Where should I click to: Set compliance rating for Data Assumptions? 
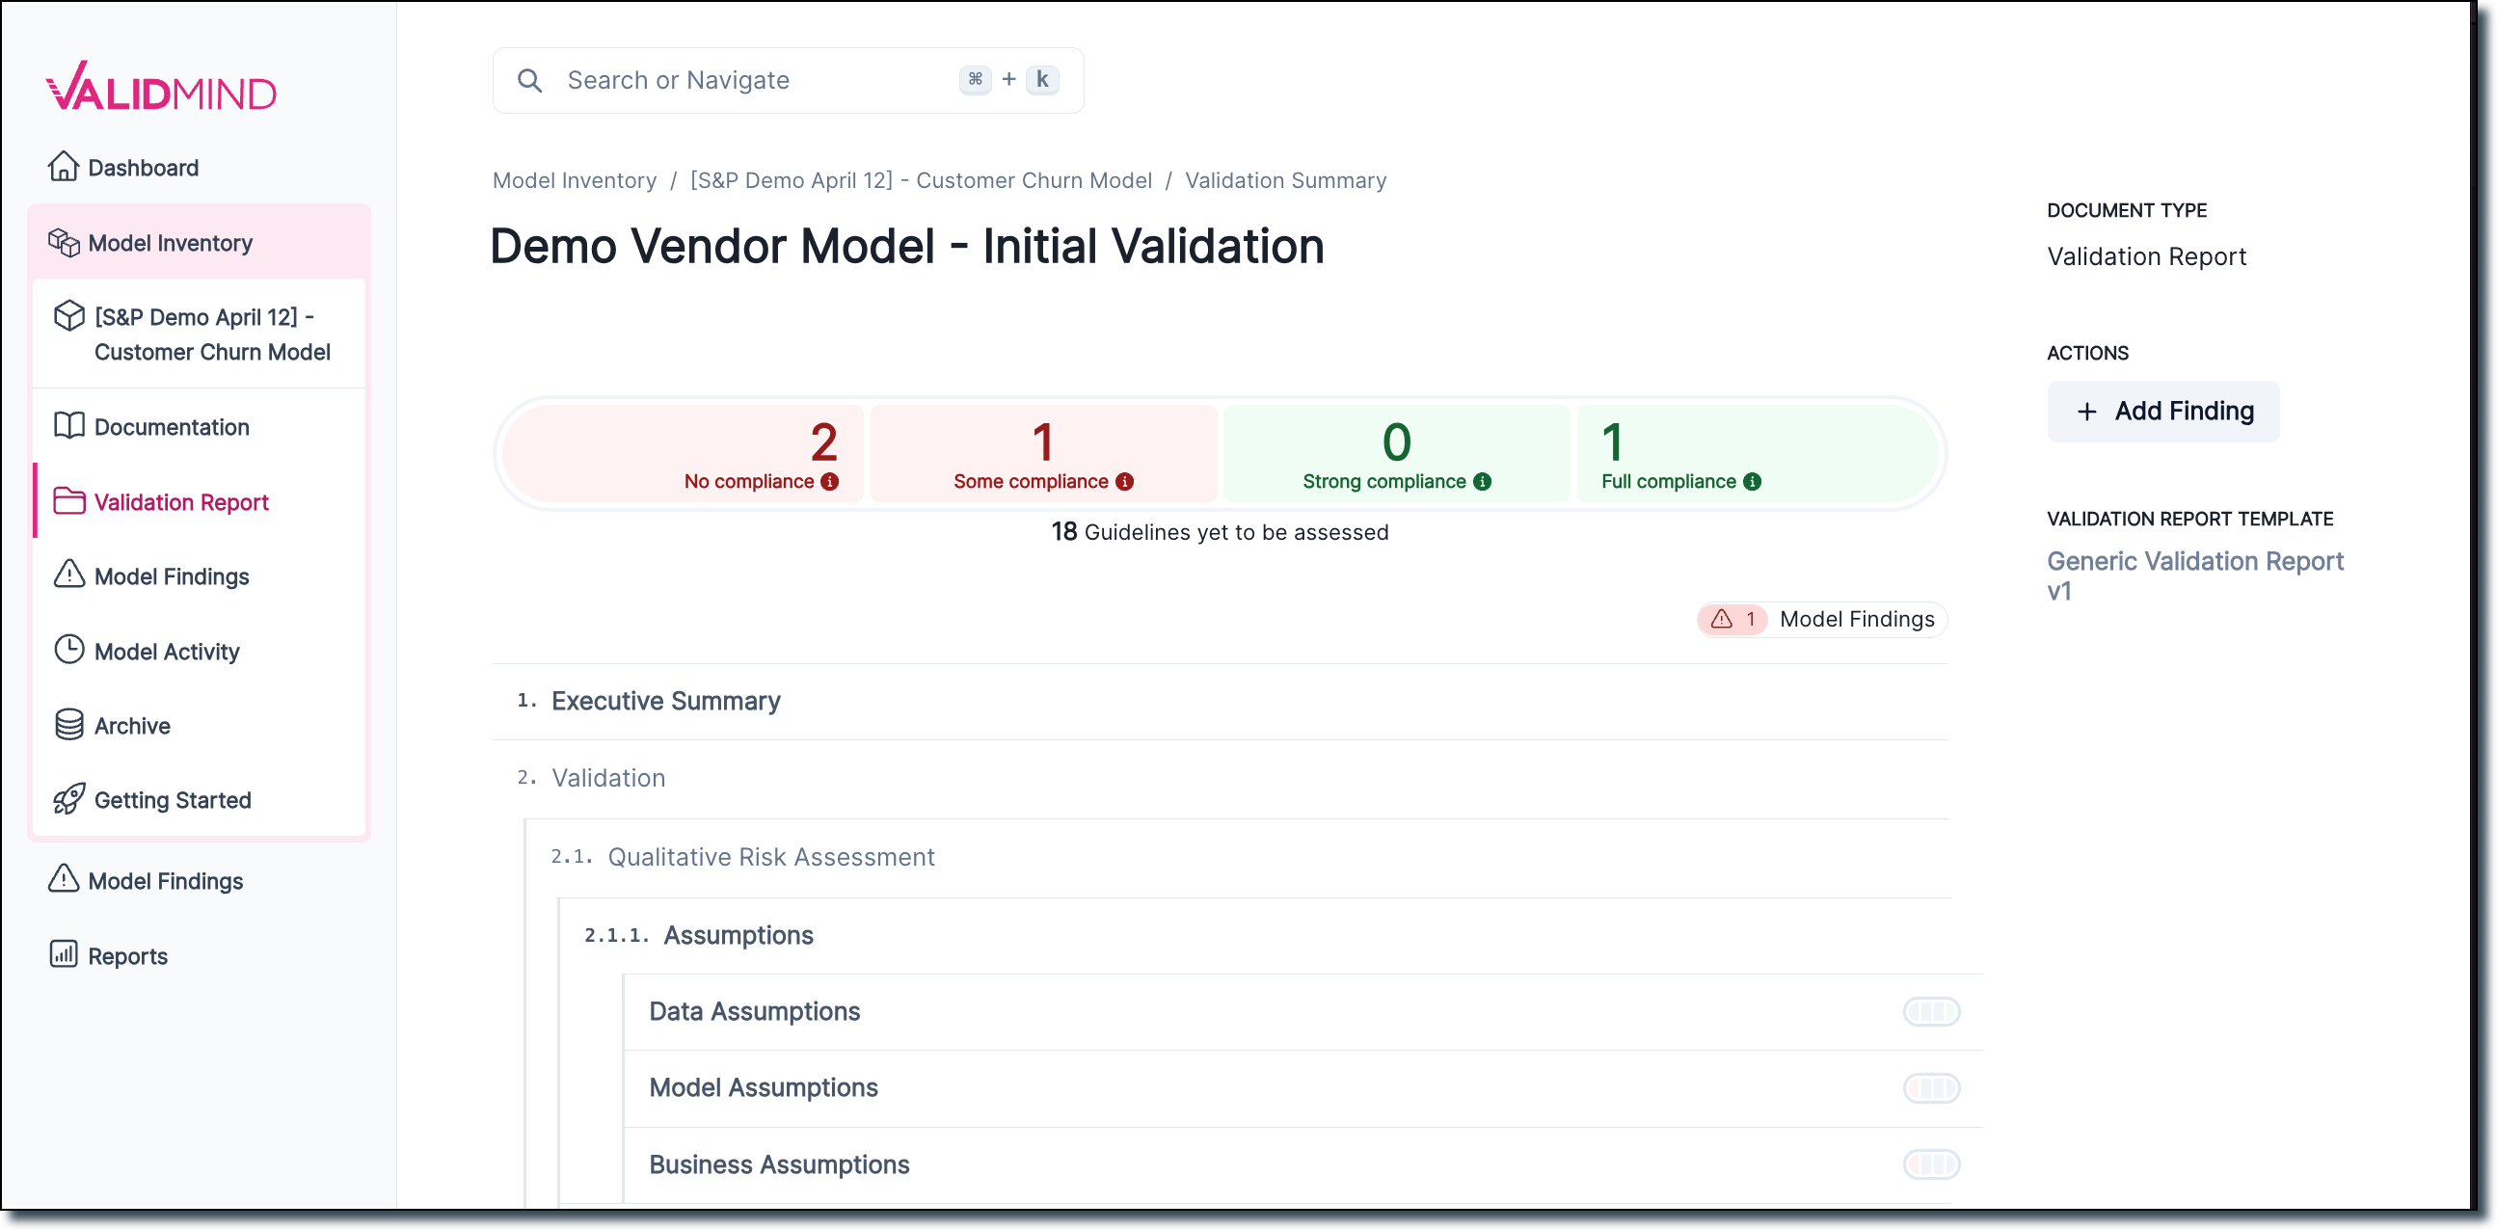pos(1931,1011)
